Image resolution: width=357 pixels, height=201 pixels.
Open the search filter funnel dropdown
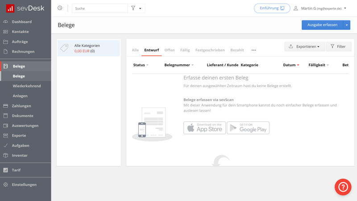(x=136, y=8)
